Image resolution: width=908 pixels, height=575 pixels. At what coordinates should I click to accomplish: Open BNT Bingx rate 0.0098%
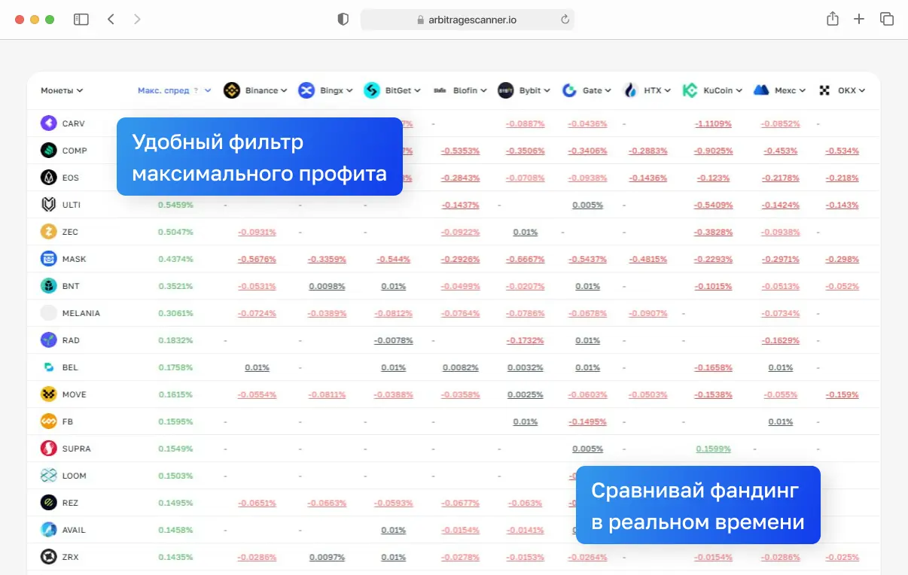pyautogui.click(x=327, y=286)
